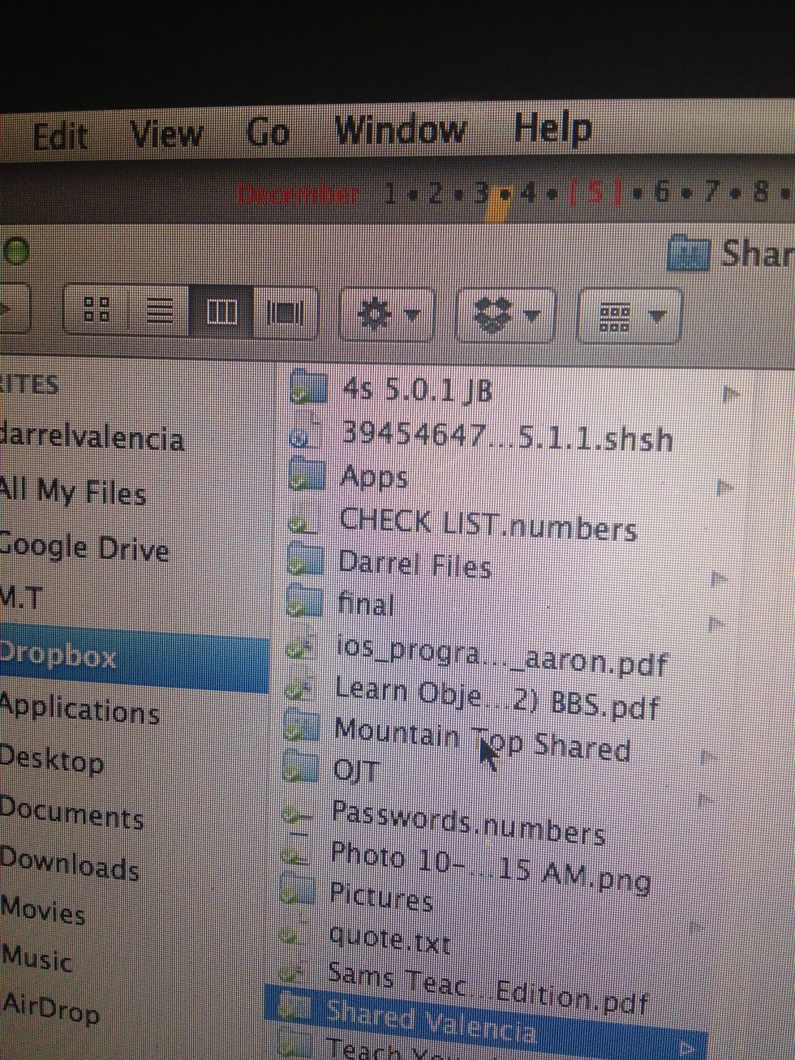The height and width of the screenshot is (1060, 795).
Task: Switch to icon view in the toolbar
Action: [x=96, y=309]
